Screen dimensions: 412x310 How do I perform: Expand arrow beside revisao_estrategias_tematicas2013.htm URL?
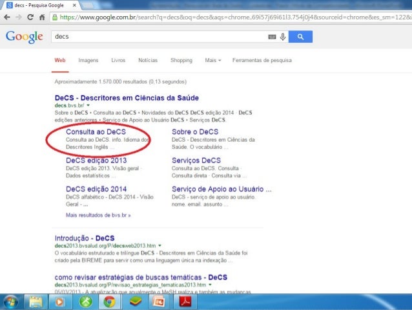click(210, 285)
